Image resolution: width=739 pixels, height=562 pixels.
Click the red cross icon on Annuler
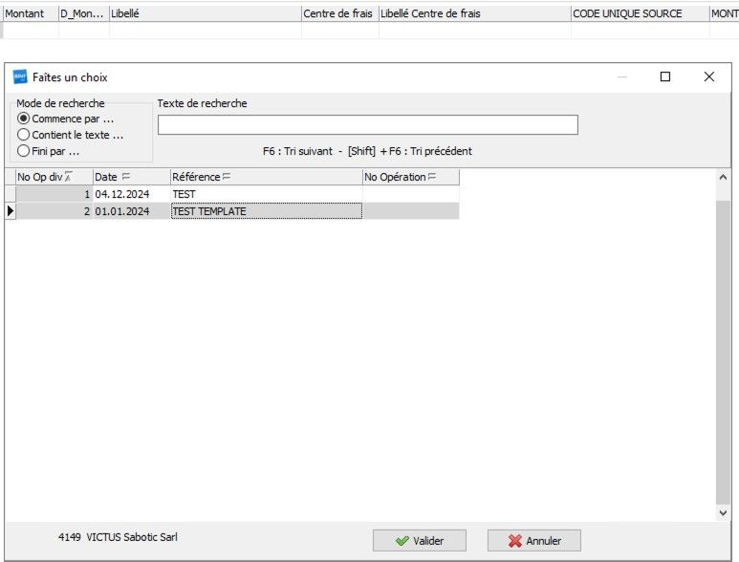click(515, 541)
